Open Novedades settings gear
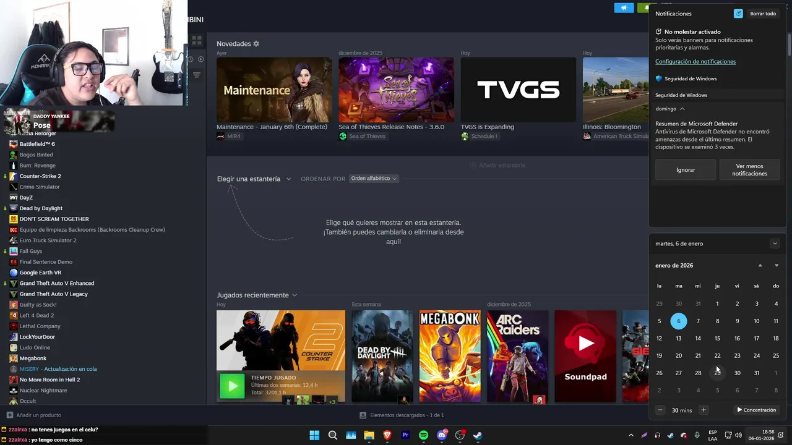The height and width of the screenshot is (445, 792). click(256, 44)
